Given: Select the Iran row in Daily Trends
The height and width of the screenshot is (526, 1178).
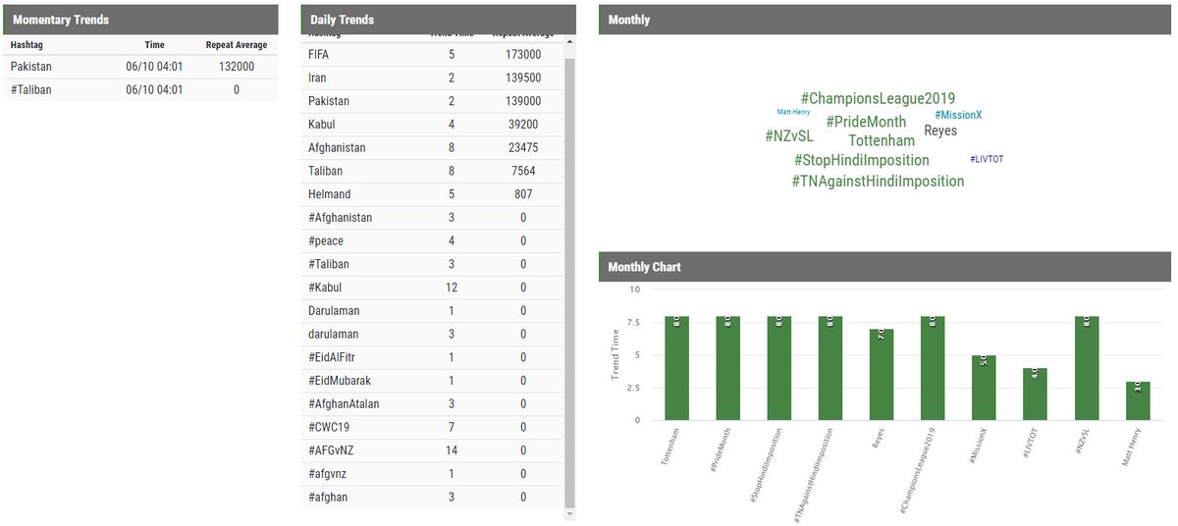Looking at the screenshot, I should click(432, 78).
